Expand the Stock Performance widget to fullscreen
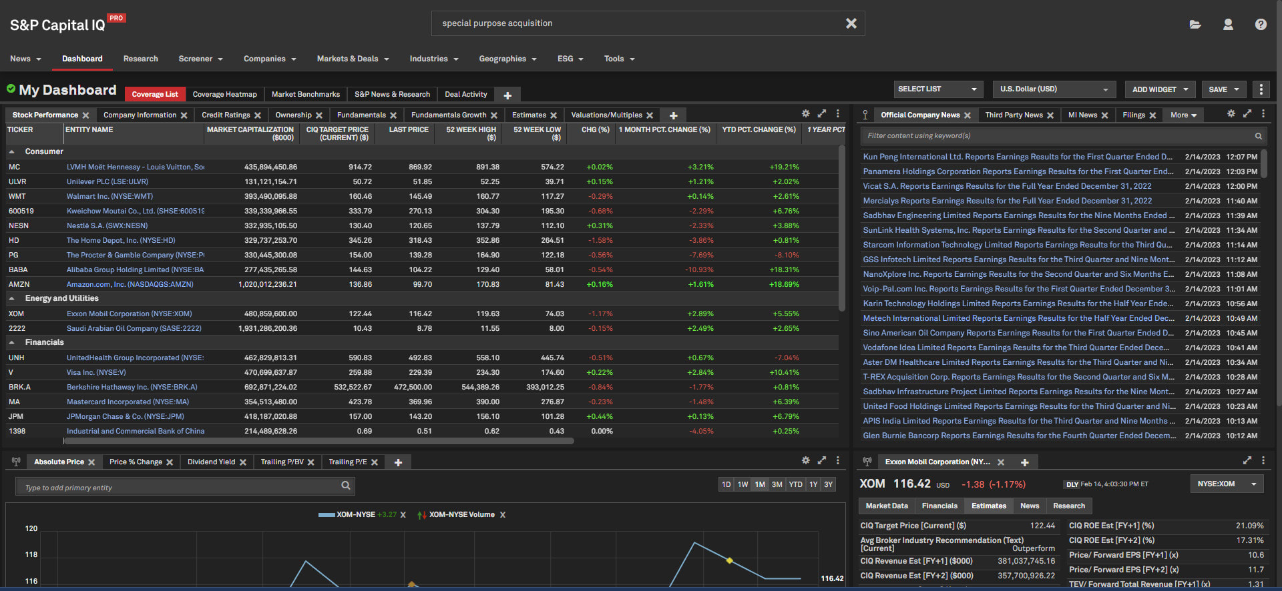Viewport: 1282px width, 591px height. click(x=822, y=114)
